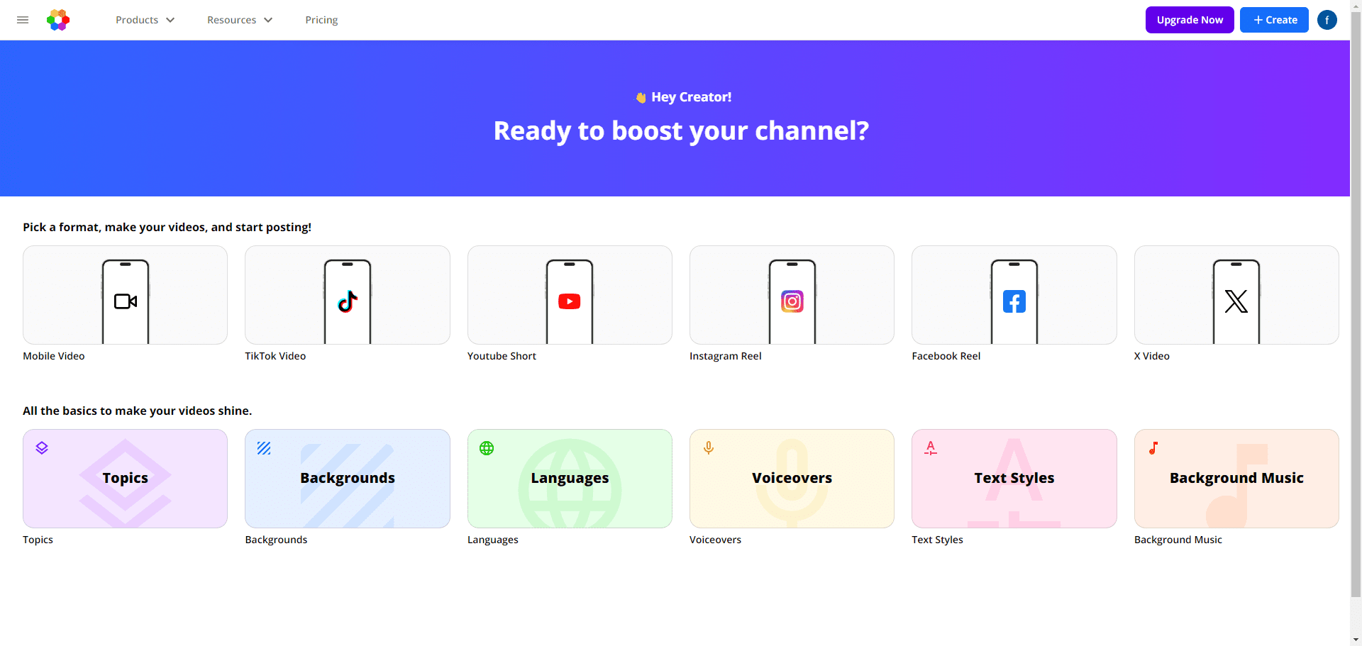
Task: Click the Upgrade Now button
Action: [1190, 20]
